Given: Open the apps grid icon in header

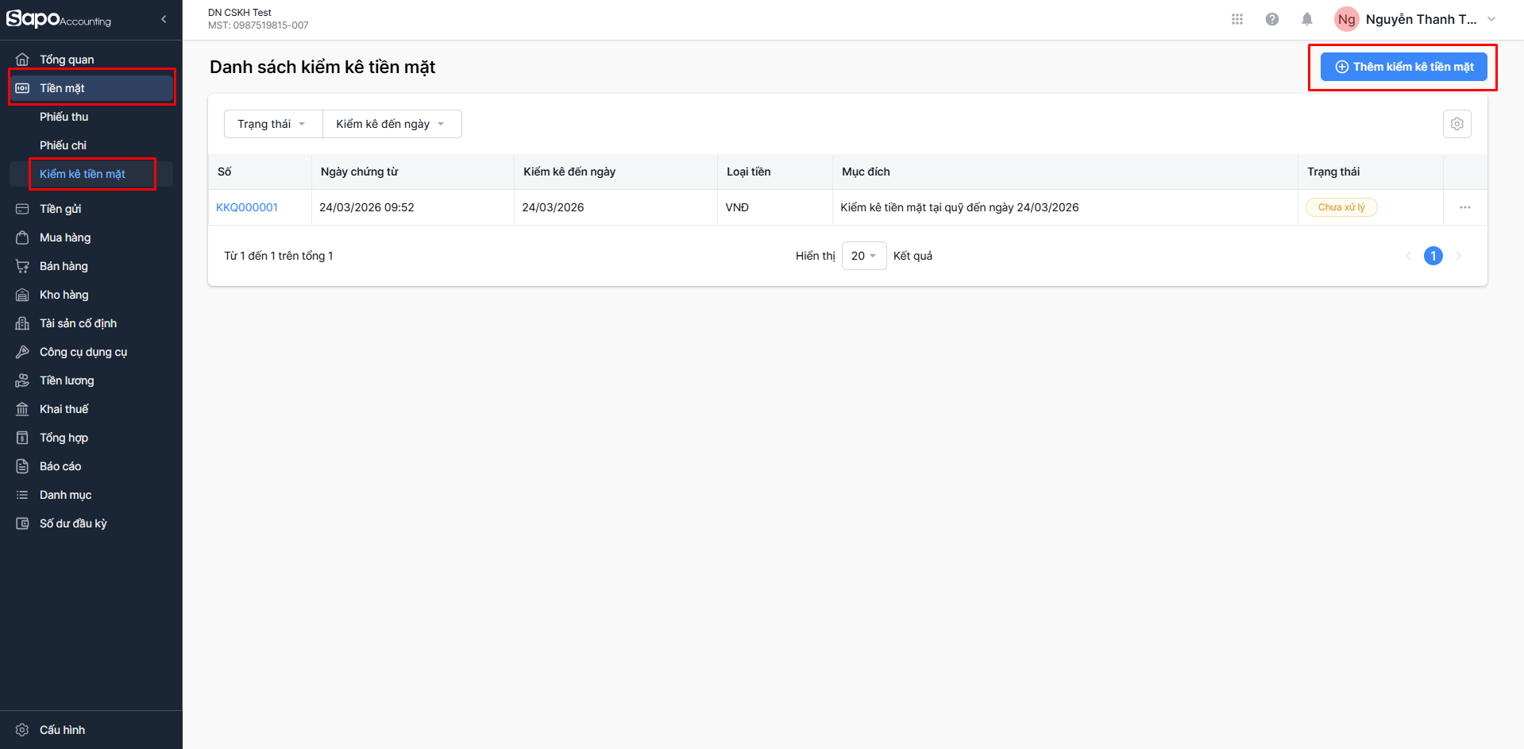Looking at the screenshot, I should coord(1237,19).
